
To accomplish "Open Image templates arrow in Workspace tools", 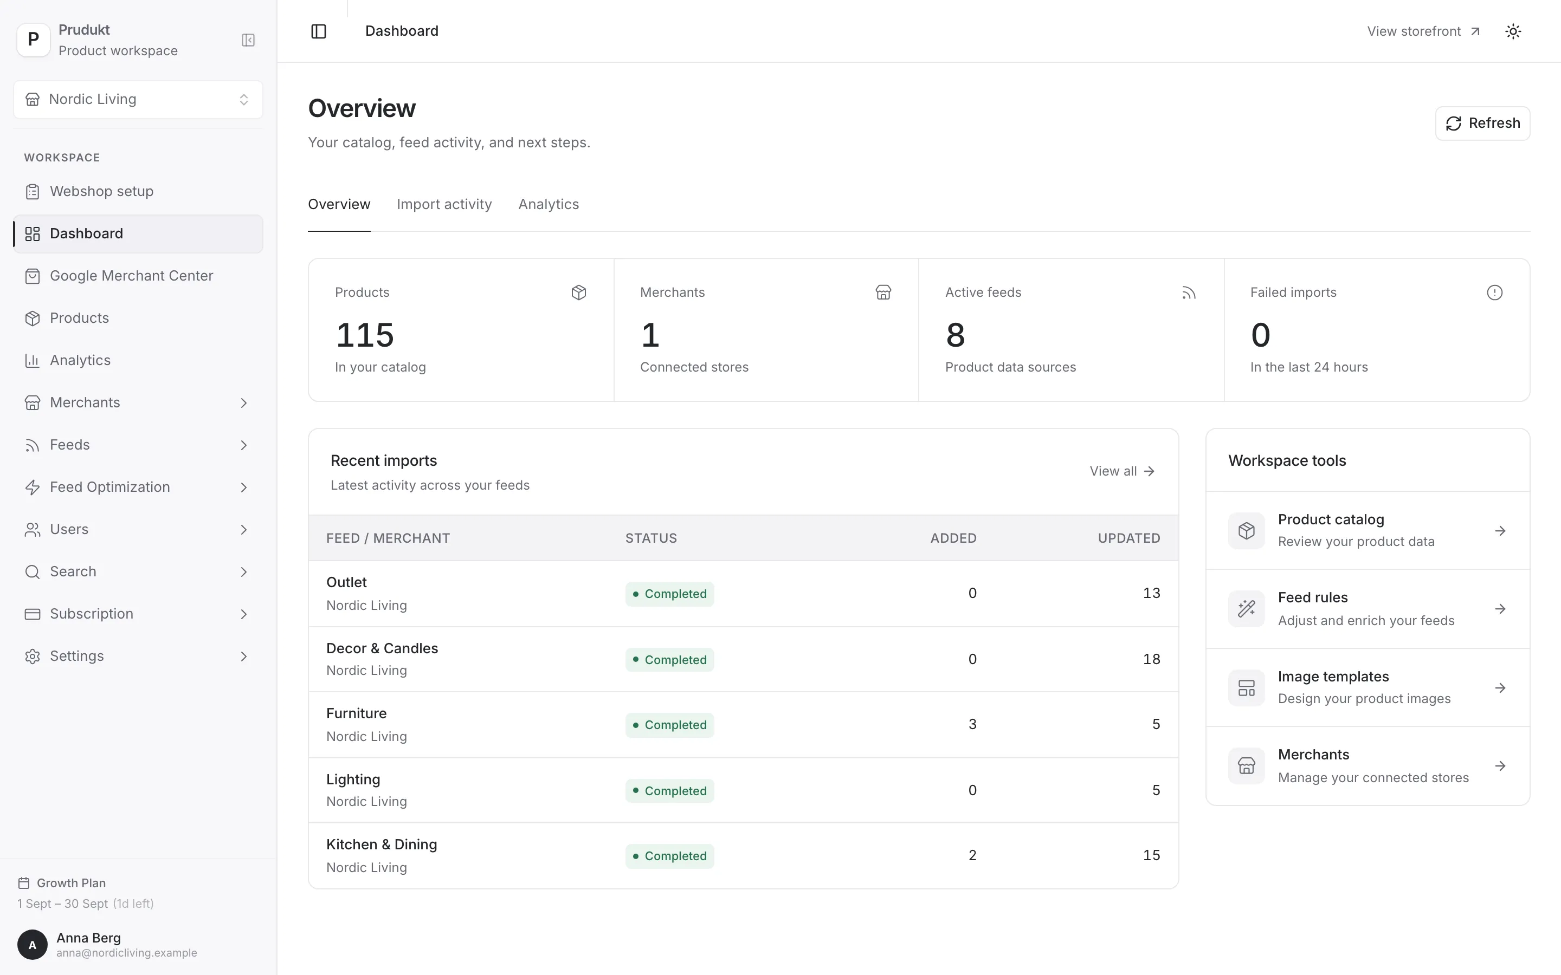I will (x=1500, y=688).
